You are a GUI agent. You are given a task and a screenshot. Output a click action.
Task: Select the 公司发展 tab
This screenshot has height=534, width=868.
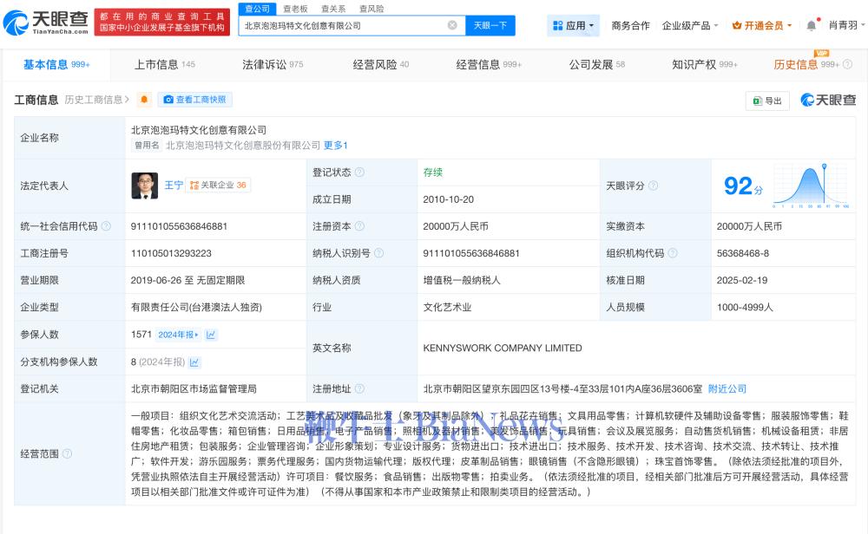point(597,65)
